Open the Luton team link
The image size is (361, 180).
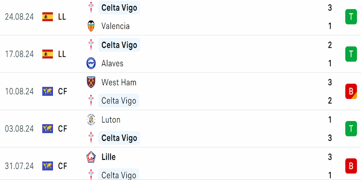click(x=111, y=120)
